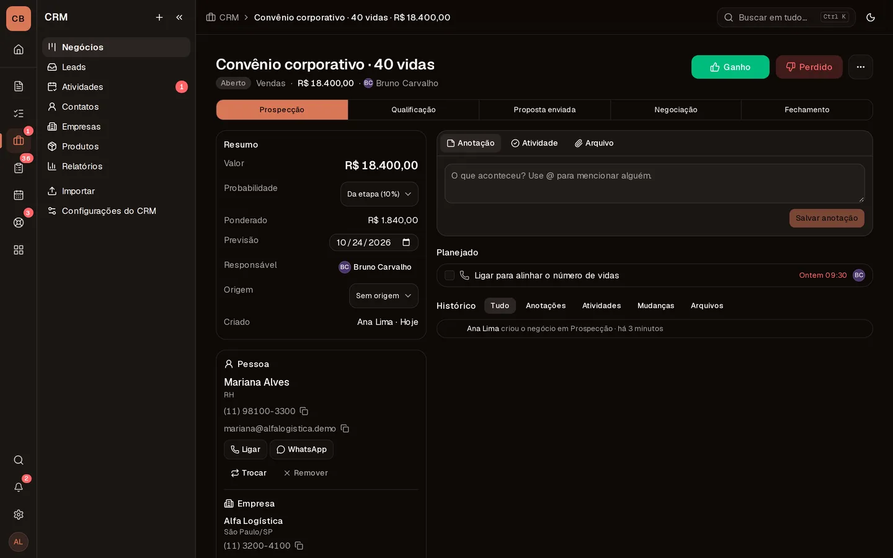Open the Origem 'Sem origem' dropdown

(384, 296)
